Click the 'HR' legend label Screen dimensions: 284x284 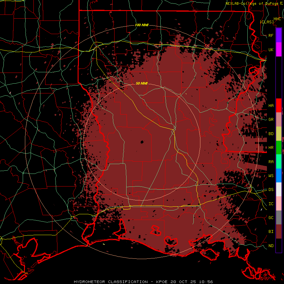271,148
